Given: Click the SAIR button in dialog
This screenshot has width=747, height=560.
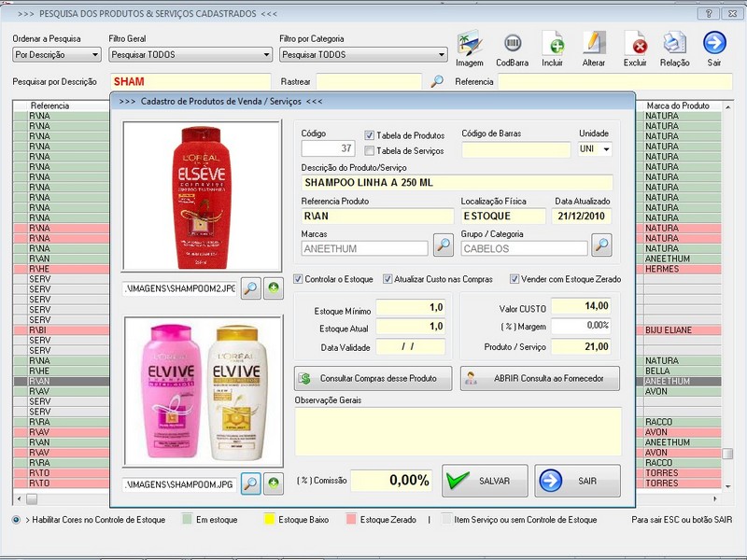Looking at the screenshot, I should point(577,481).
